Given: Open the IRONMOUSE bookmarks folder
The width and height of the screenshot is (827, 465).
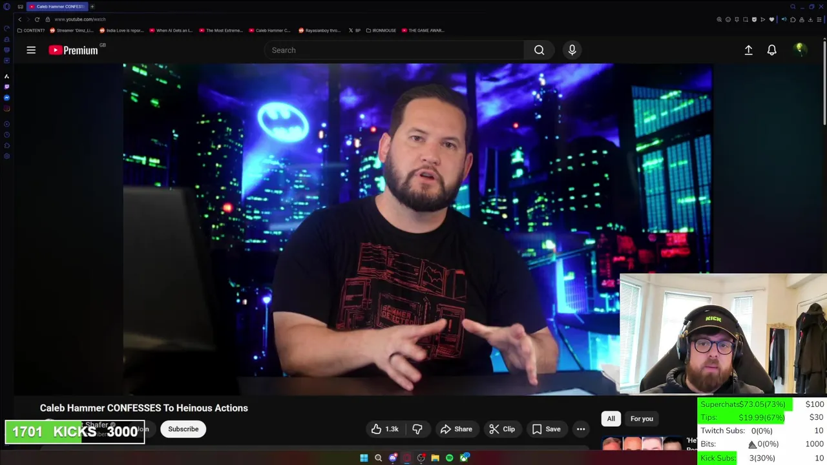Looking at the screenshot, I should click(x=381, y=30).
